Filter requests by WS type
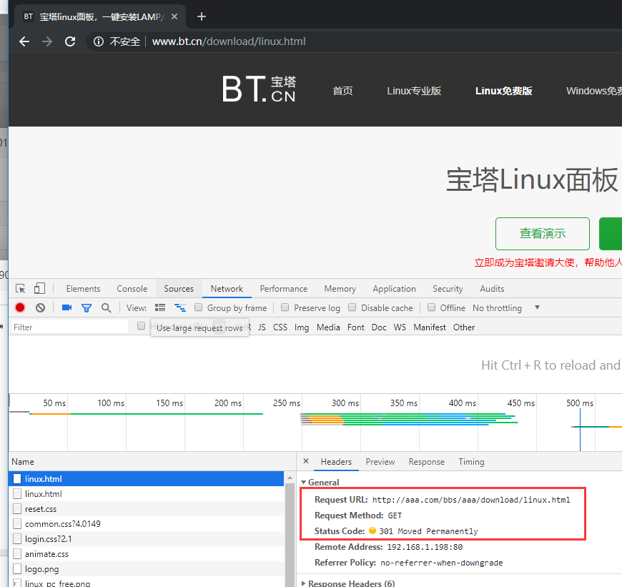The height and width of the screenshot is (587, 622). [x=400, y=327]
